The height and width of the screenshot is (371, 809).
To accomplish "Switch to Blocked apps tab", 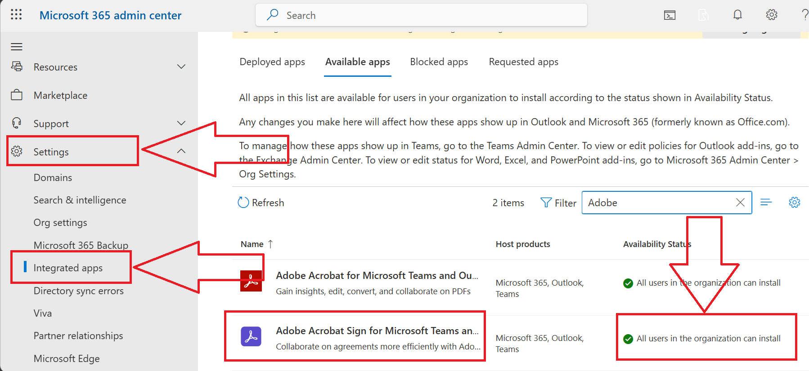I will click(x=439, y=62).
